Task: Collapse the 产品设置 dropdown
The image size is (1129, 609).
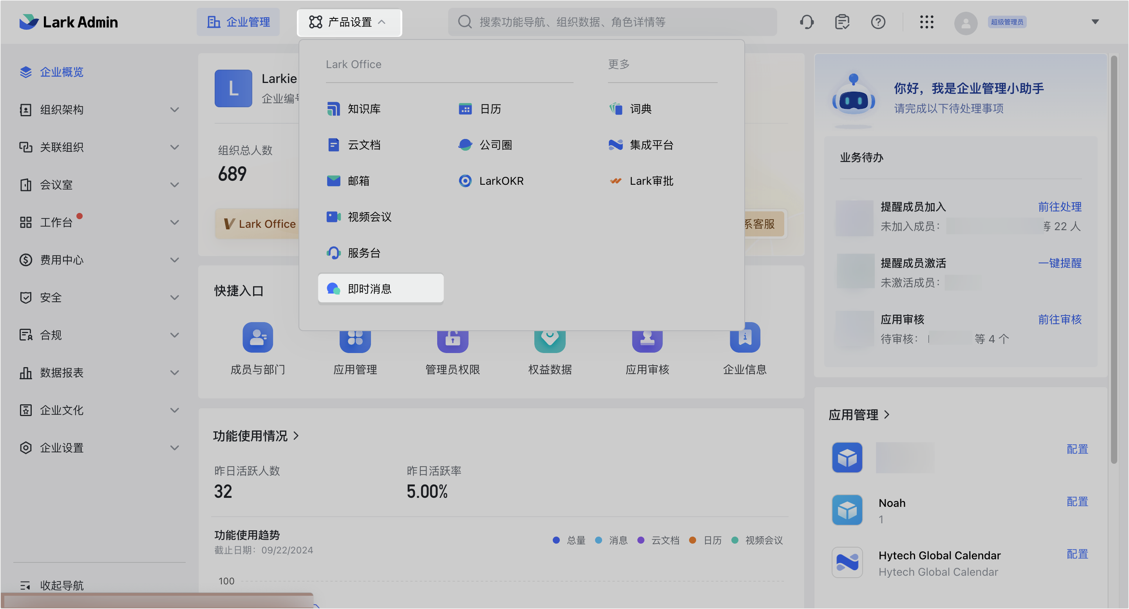Action: point(349,22)
